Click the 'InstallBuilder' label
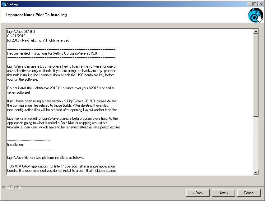The height and width of the screenshot is (201, 265). (12, 187)
